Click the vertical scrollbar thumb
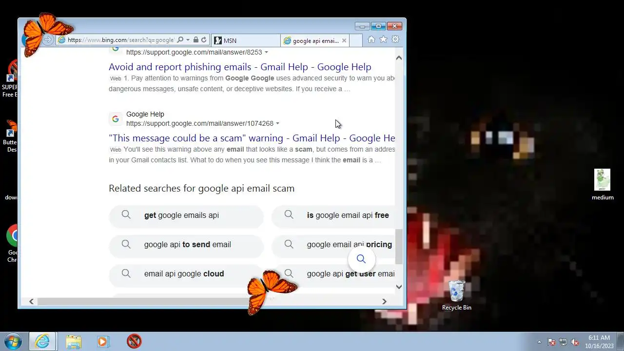Viewport: 624px width, 351px height. (x=399, y=246)
